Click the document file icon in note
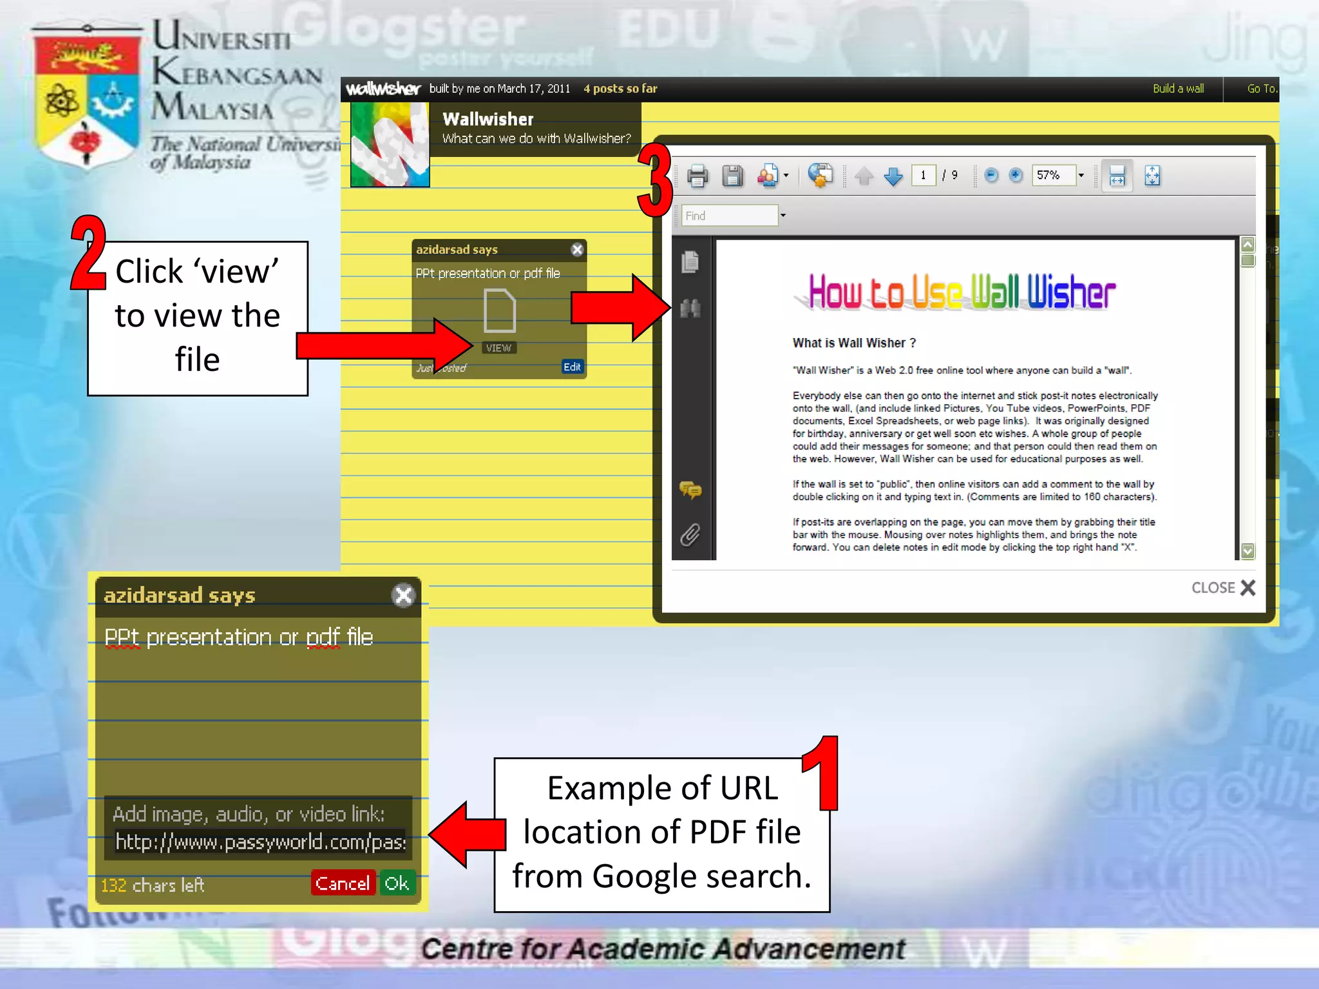The image size is (1319, 989). (500, 310)
